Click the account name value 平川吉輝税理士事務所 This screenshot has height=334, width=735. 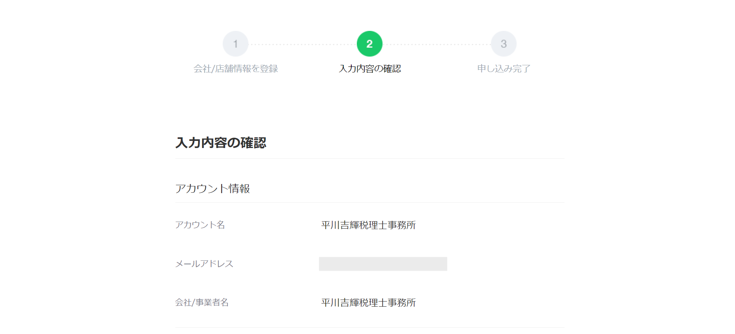[368, 225]
